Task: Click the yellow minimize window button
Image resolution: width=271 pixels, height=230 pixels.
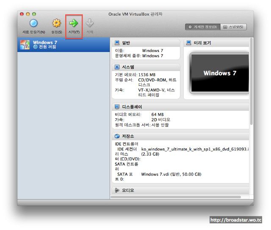Action: pyautogui.click(x=28, y=14)
